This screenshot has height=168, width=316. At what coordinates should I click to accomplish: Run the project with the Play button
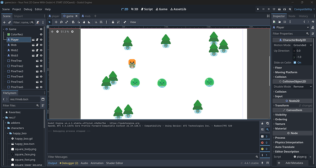(258, 9)
